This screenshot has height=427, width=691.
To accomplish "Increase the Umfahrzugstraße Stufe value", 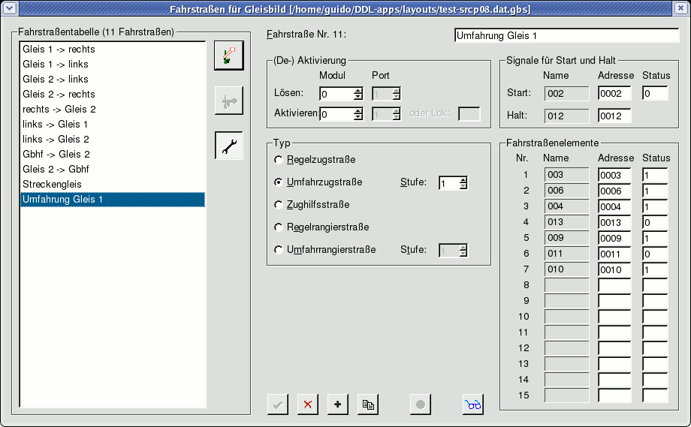I will coord(463,179).
